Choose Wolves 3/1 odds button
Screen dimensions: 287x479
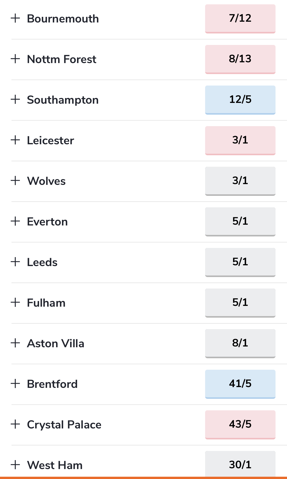pyautogui.click(x=240, y=181)
